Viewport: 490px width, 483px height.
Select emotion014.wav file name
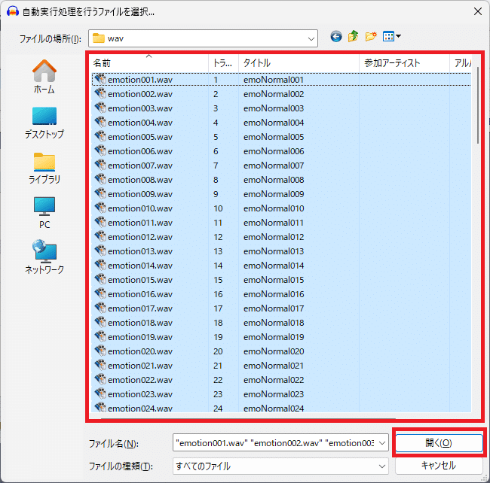pos(140,266)
